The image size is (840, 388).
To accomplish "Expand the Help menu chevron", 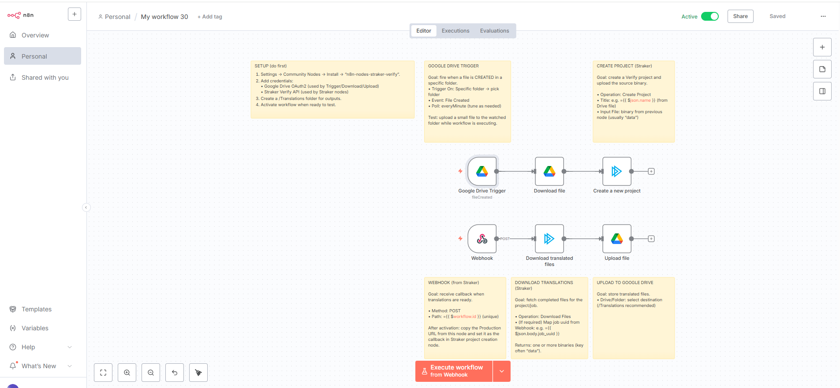I will (70, 347).
